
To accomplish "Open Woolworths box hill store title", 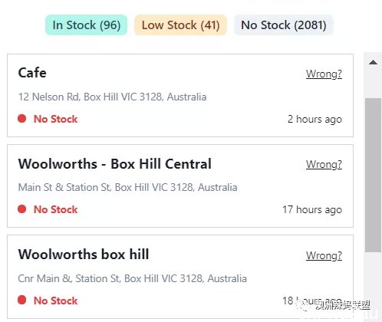I will pyautogui.click(x=84, y=255).
